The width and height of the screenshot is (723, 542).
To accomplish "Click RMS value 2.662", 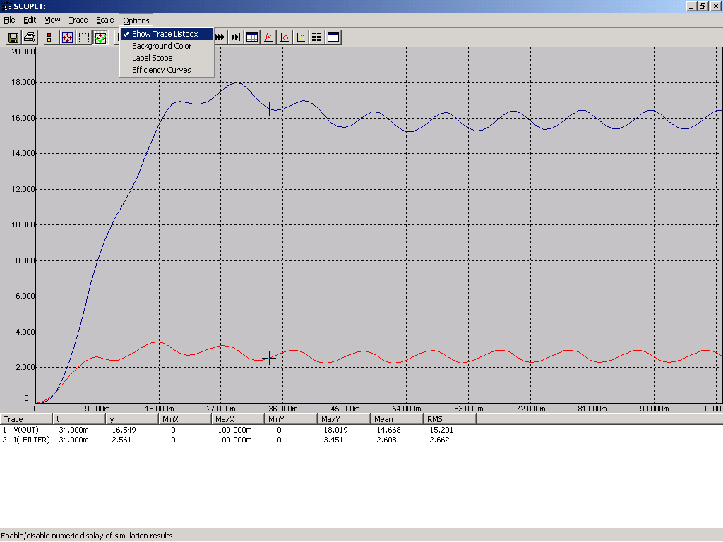I will click(439, 440).
